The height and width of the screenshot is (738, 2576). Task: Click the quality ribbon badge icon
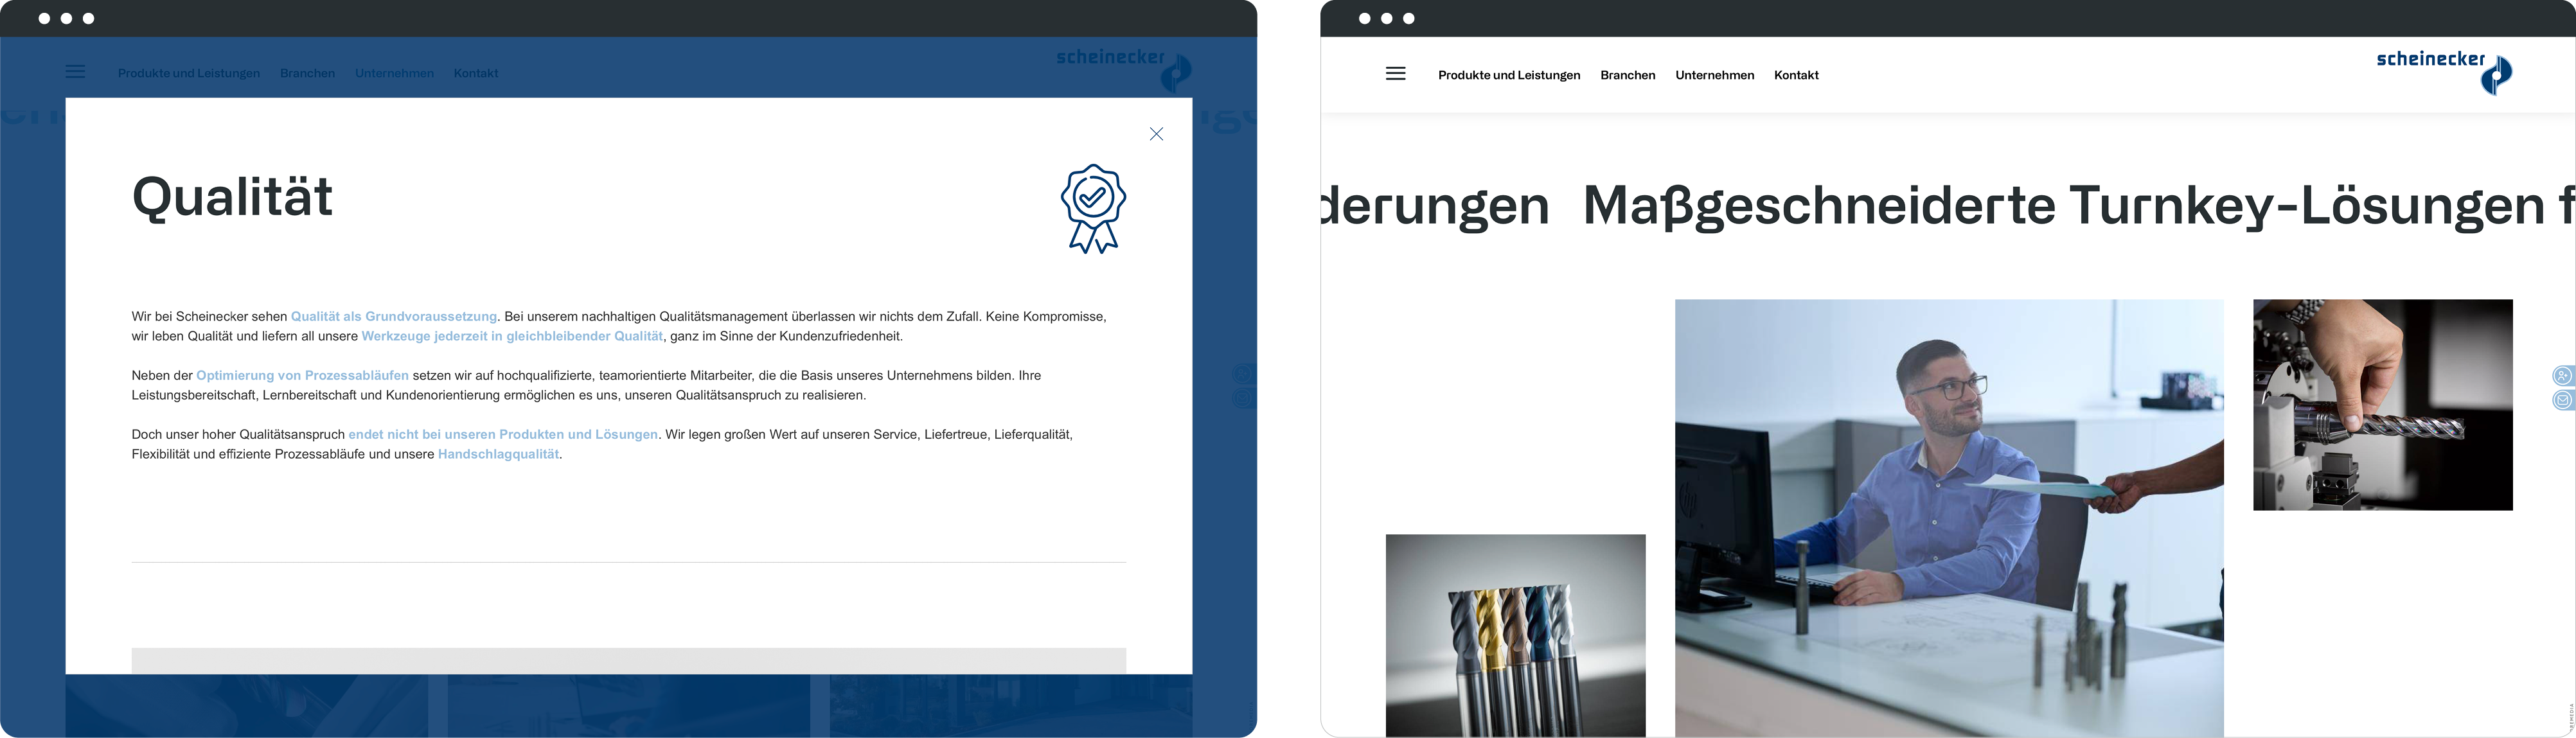[1093, 209]
